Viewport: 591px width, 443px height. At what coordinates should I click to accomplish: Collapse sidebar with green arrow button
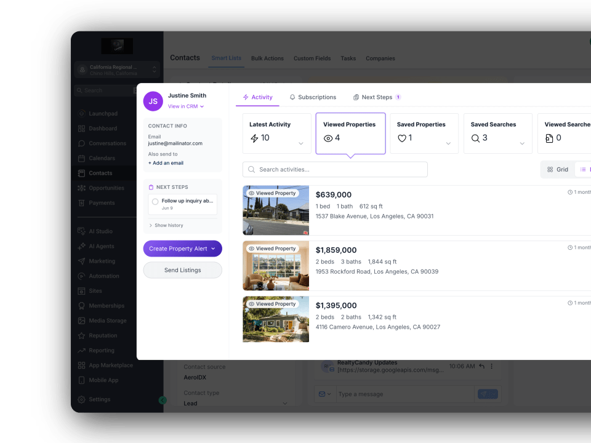163,401
